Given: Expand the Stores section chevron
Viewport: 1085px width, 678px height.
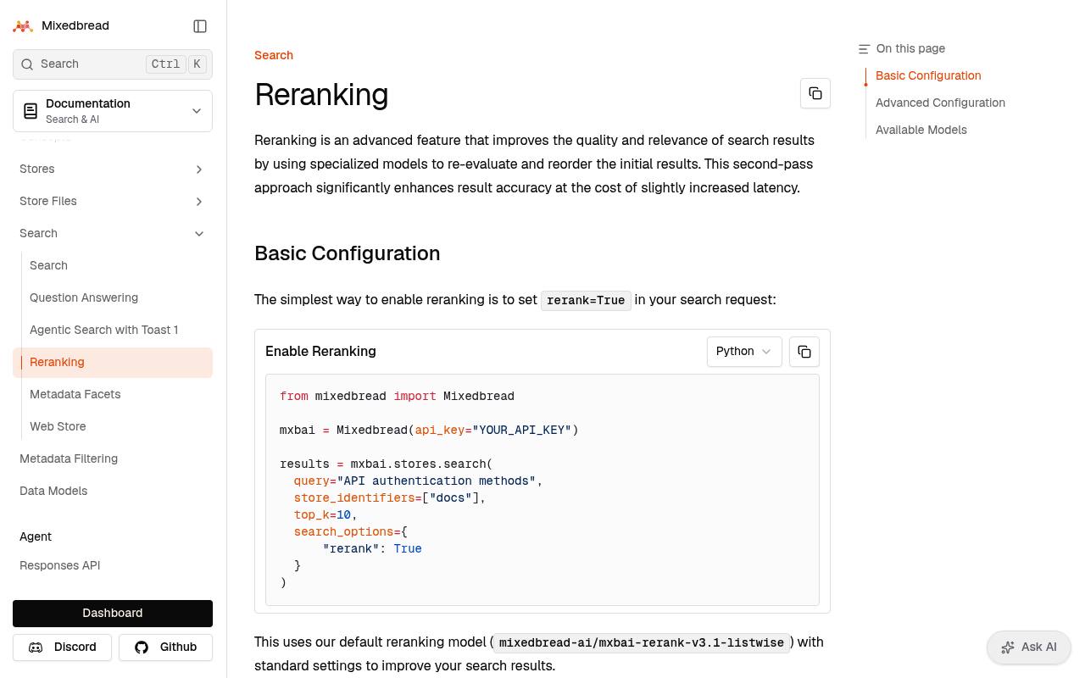Looking at the screenshot, I should click(199, 169).
